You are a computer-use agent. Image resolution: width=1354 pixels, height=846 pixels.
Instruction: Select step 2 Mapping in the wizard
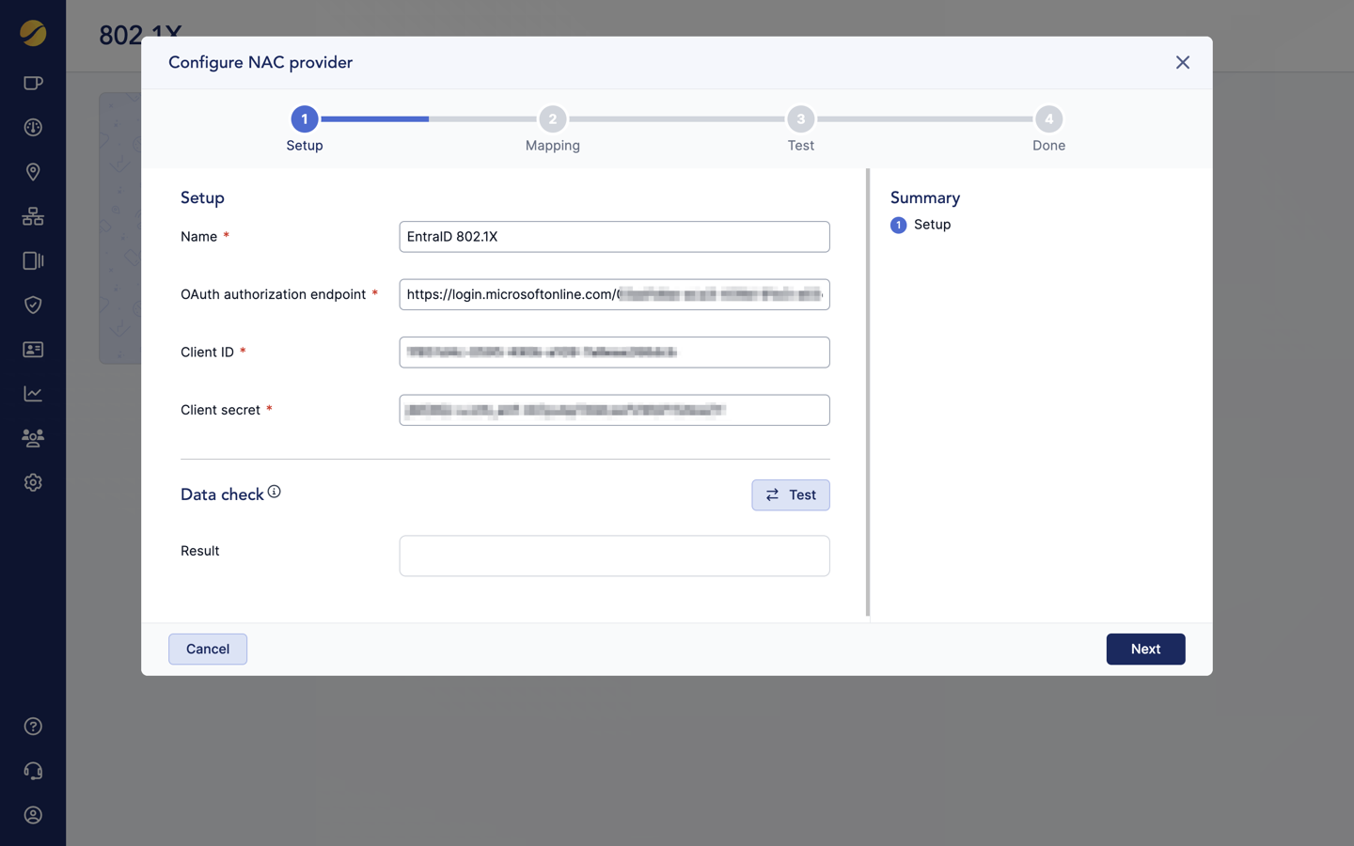point(552,119)
